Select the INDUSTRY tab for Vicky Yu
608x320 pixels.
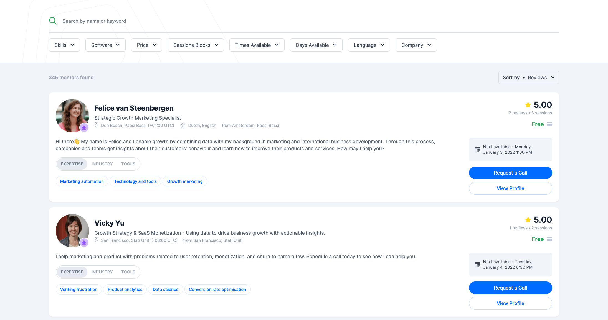(102, 272)
